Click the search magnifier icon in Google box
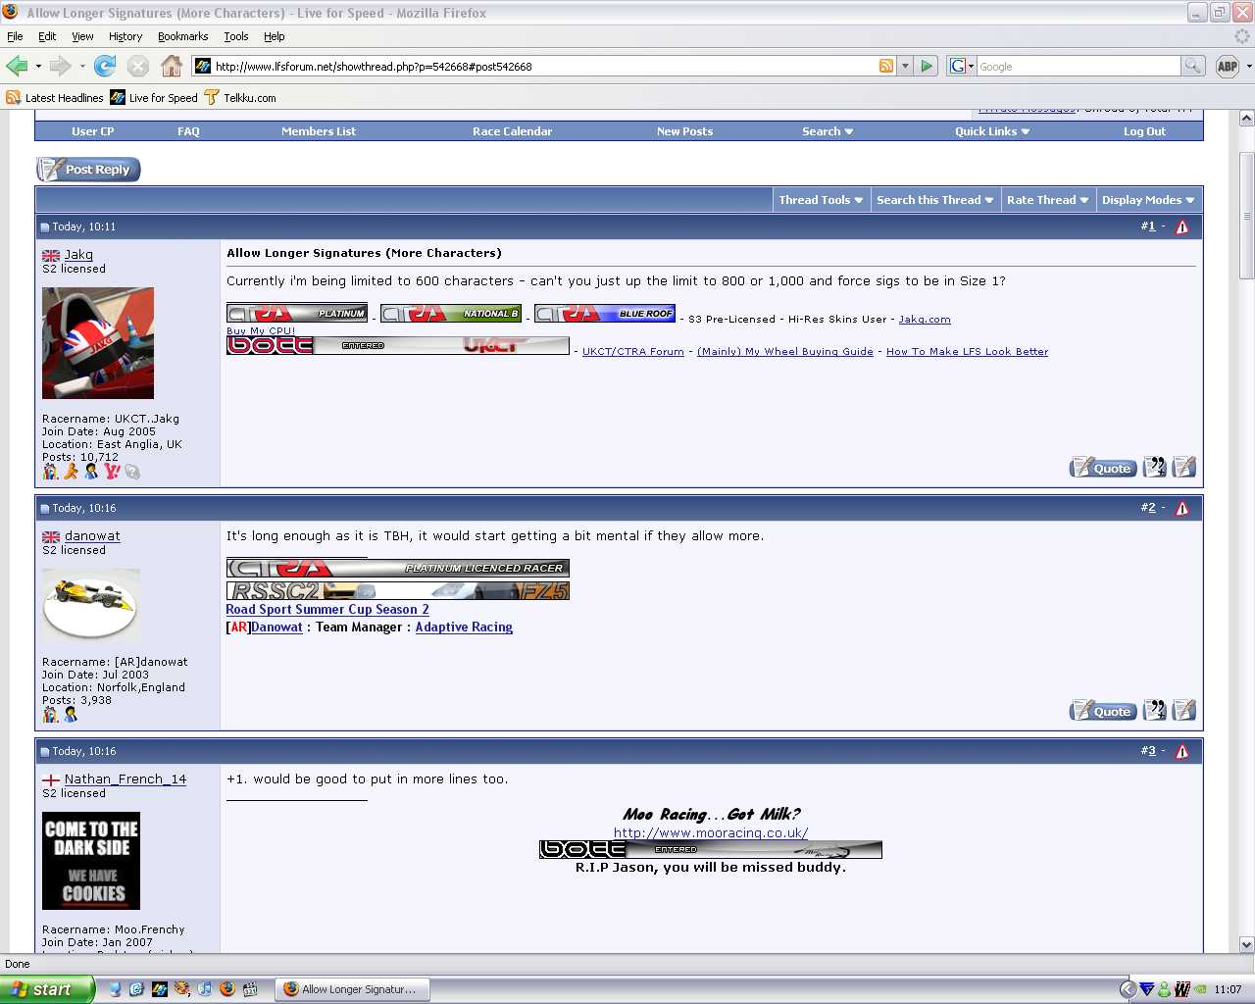The height and width of the screenshot is (1004, 1255). [x=1192, y=67]
